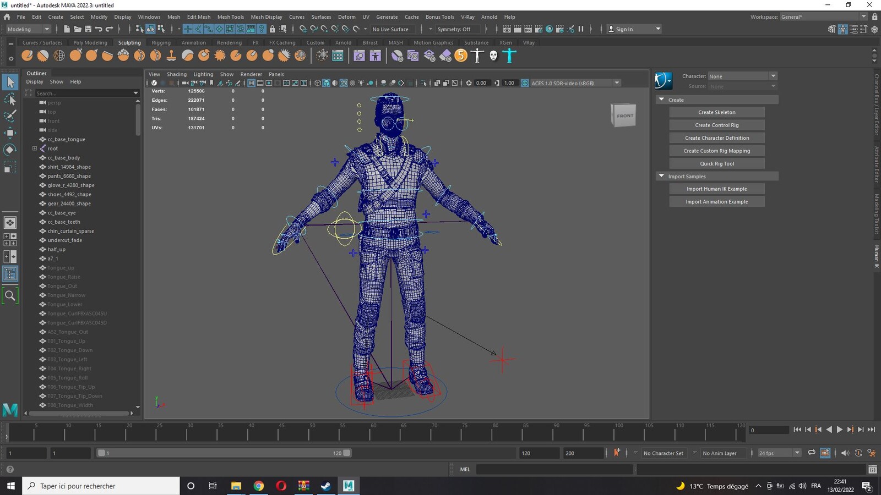Click the Undo arrow icon
The image size is (881, 495).
pyautogui.click(x=99, y=29)
